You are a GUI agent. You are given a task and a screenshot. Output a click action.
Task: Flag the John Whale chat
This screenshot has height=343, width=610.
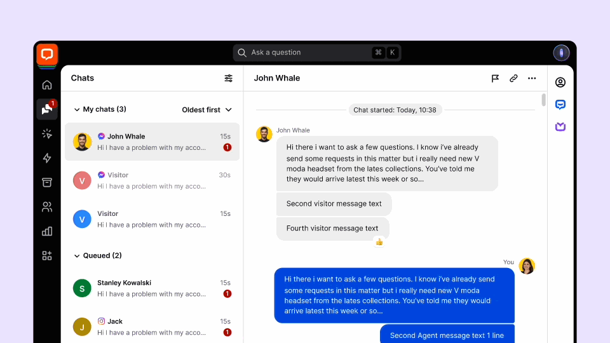point(495,78)
